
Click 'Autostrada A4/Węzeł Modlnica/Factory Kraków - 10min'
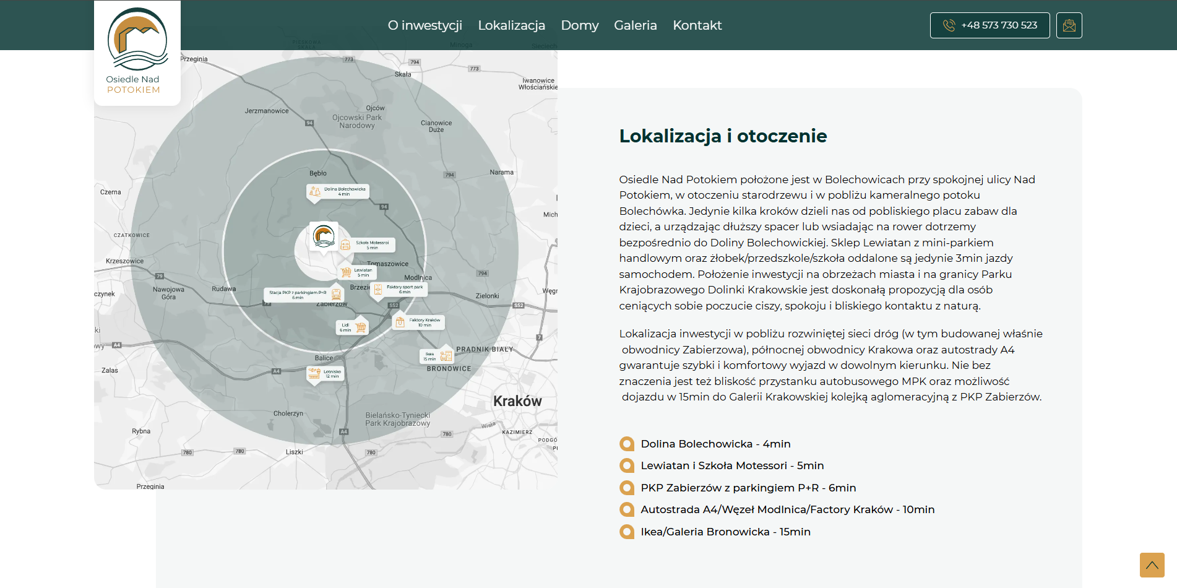tap(788, 509)
